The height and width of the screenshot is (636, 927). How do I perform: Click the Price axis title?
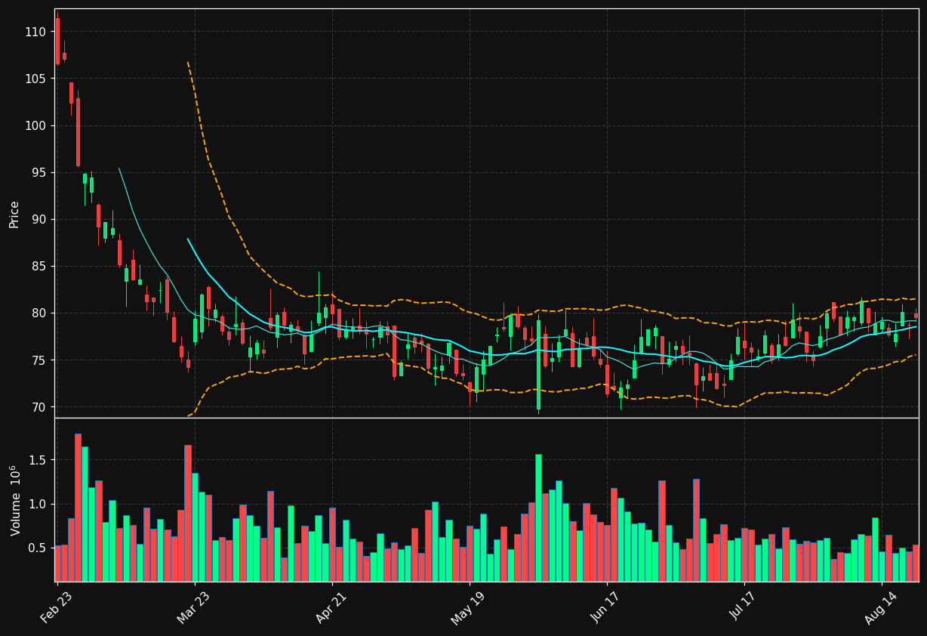tap(14, 214)
